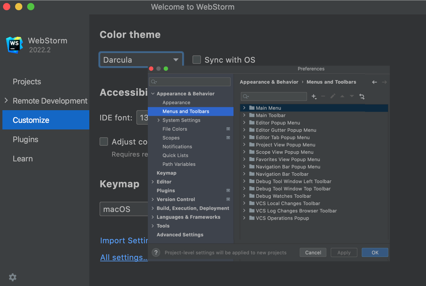426x286 pixels.
Task: Expand the Version Control section
Action: 153,199
